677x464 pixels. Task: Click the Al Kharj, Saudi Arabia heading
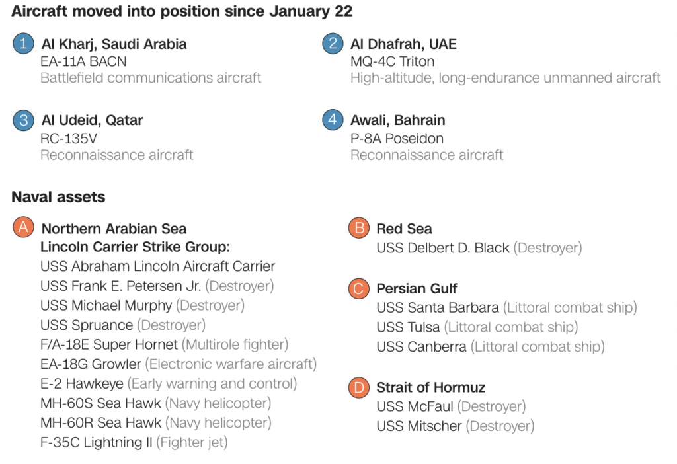[114, 44]
